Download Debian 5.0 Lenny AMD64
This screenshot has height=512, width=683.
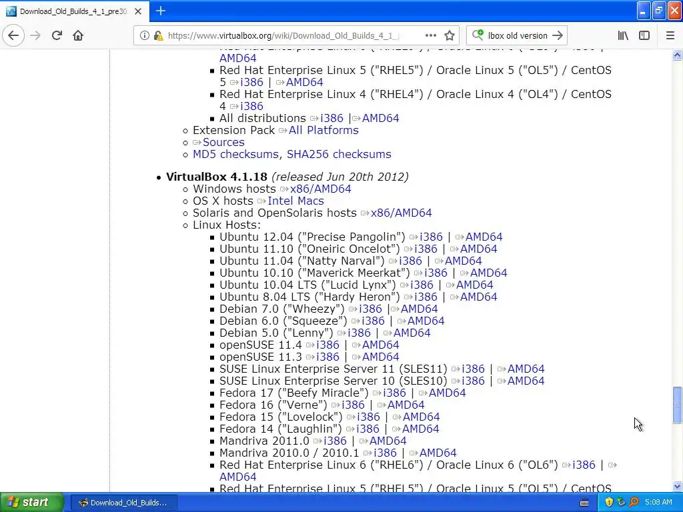coord(412,333)
